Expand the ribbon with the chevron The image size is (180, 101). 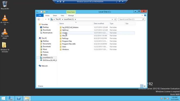pos(142,15)
